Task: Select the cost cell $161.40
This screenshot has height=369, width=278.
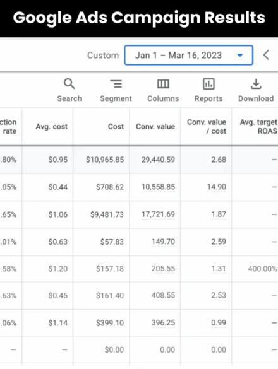Action: pyautogui.click(x=110, y=295)
